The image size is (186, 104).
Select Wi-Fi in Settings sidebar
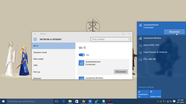click(x=54, y=46)
